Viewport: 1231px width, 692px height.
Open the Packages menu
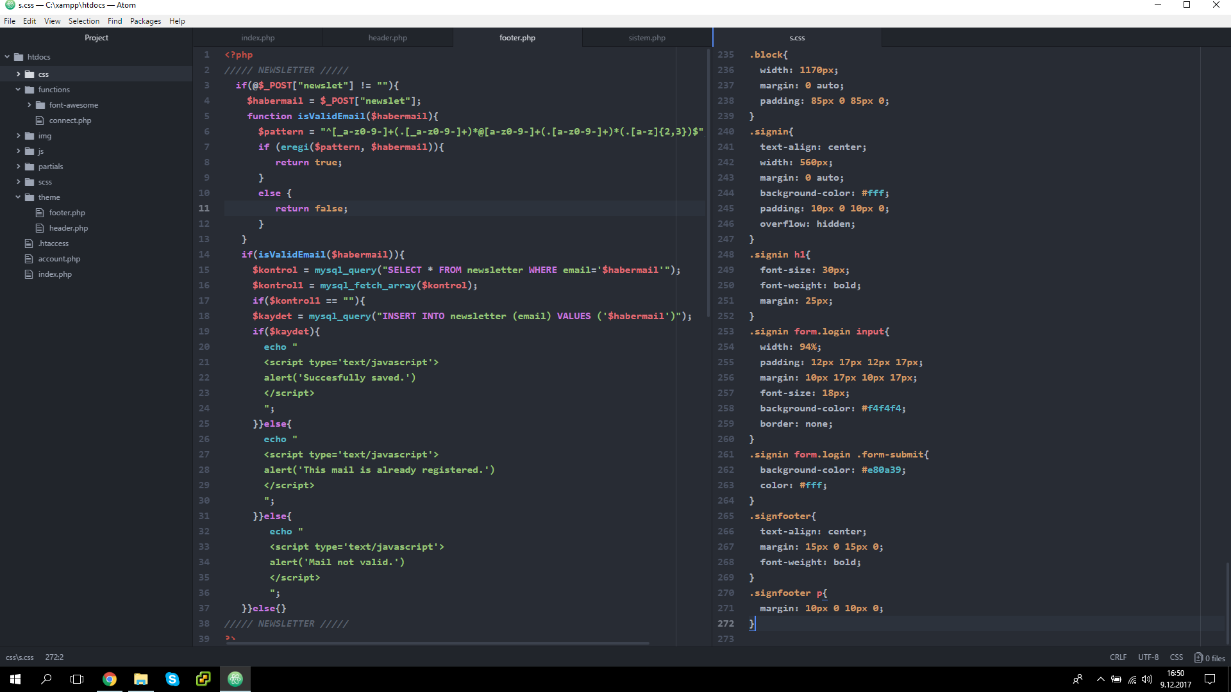146,21
